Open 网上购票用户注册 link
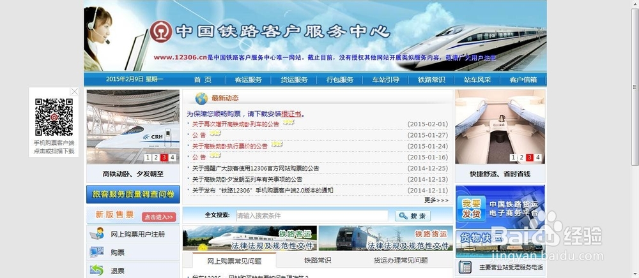The image size is (639, 278). click(138, 235)
